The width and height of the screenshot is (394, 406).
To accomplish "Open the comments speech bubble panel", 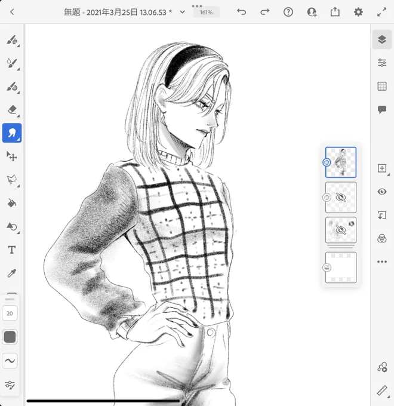I will [382, 109].
